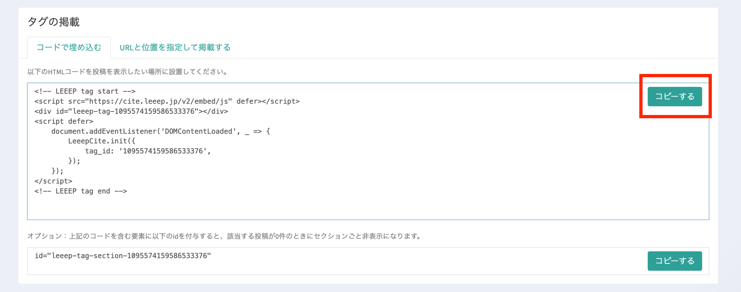This screenshot has width=741, height=292.
Task: Click the tag_id value line in the code
Action: click(x=148, y=151)
